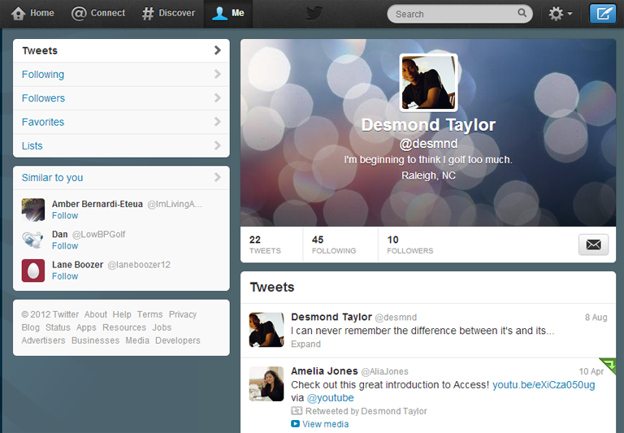This screenshot has width=624, height=433.
Task: Open the @youtube mention
Action: click(331, 398)
